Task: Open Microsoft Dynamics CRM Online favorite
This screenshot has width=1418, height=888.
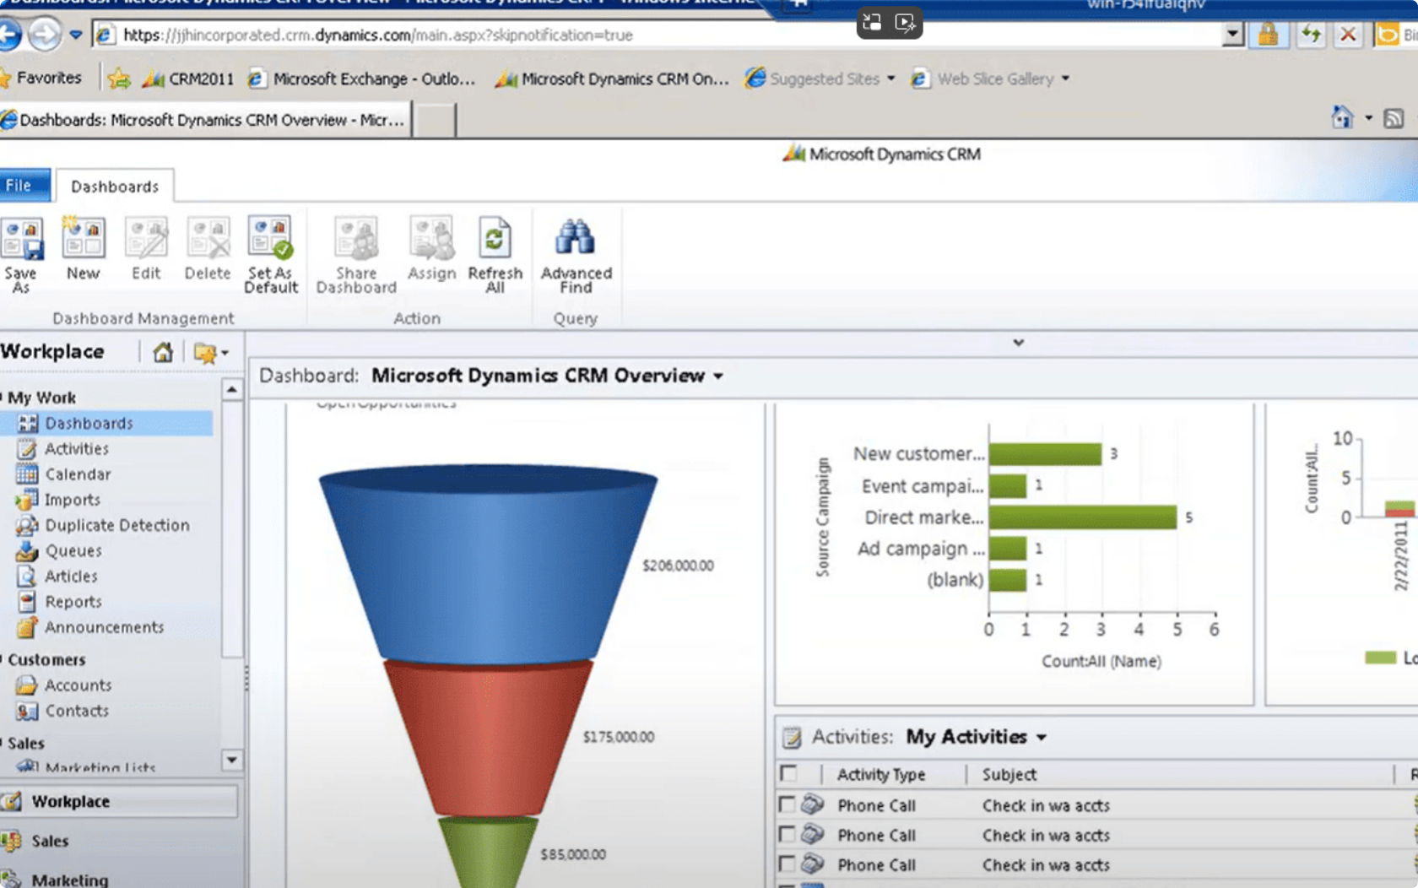Action: [613, 79]
